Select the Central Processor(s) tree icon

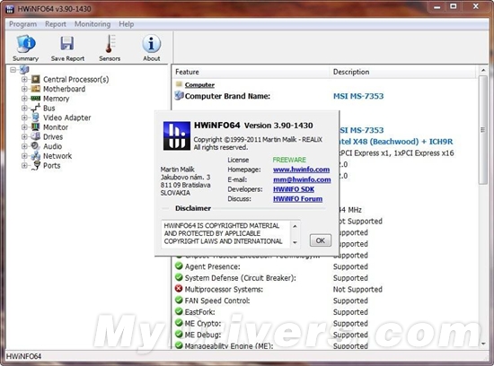click(36, 79)
